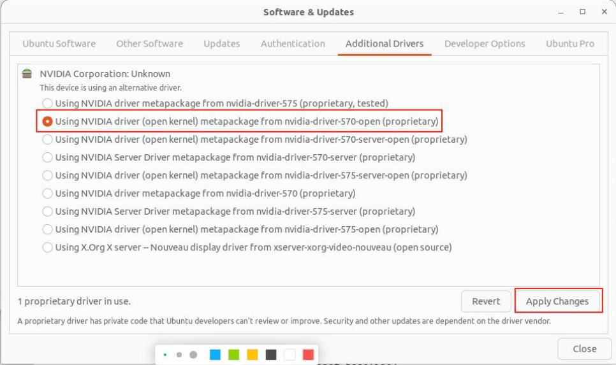Click the '1 proprietary driver in use.' status text

click(x=74, y=301)
